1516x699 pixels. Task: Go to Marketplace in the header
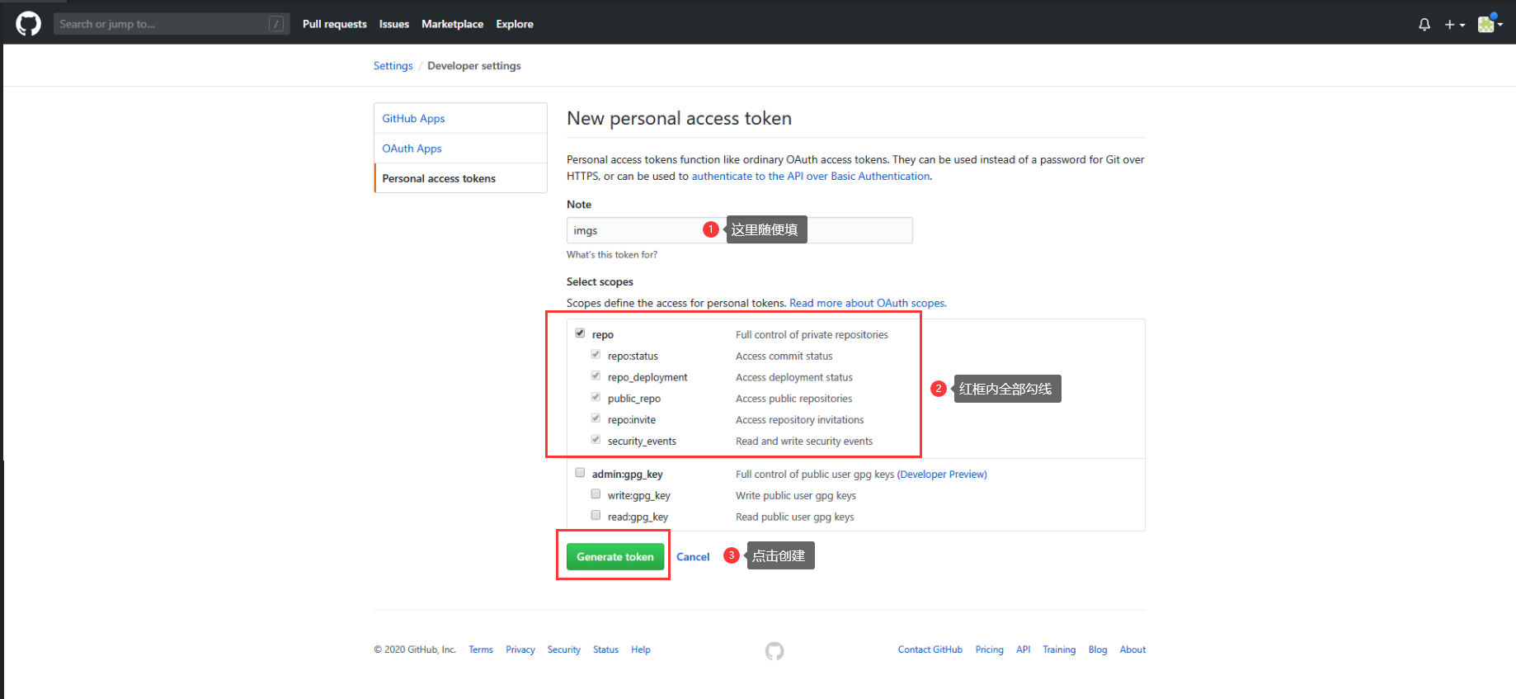452,24
